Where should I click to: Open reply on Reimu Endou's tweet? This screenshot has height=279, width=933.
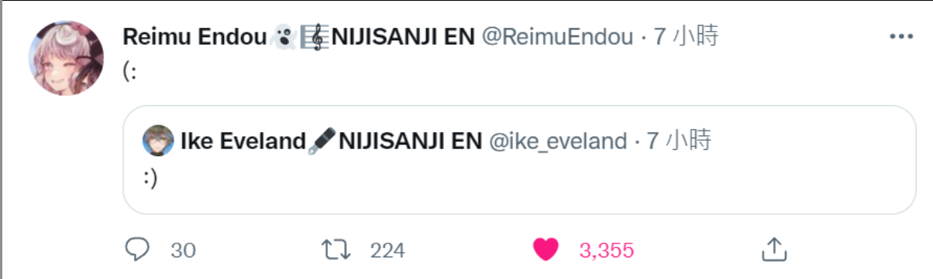click(137, 249)
